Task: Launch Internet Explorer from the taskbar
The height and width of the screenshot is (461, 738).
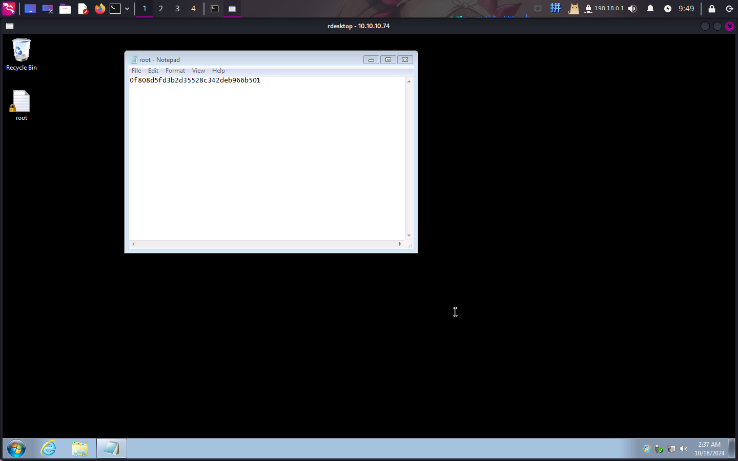Action: click(x=49, y=449)
